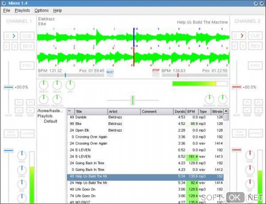
Task: Sort the track list by Bitrate column
Action: point(217,111)
